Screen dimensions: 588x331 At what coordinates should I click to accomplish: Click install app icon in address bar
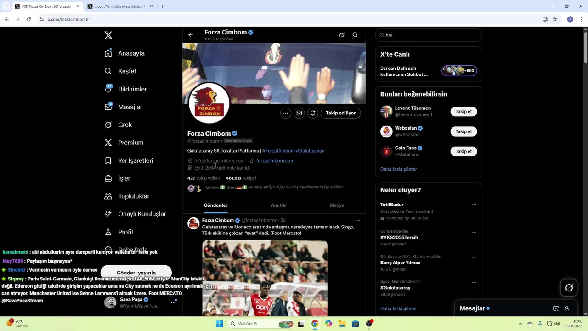545,19
